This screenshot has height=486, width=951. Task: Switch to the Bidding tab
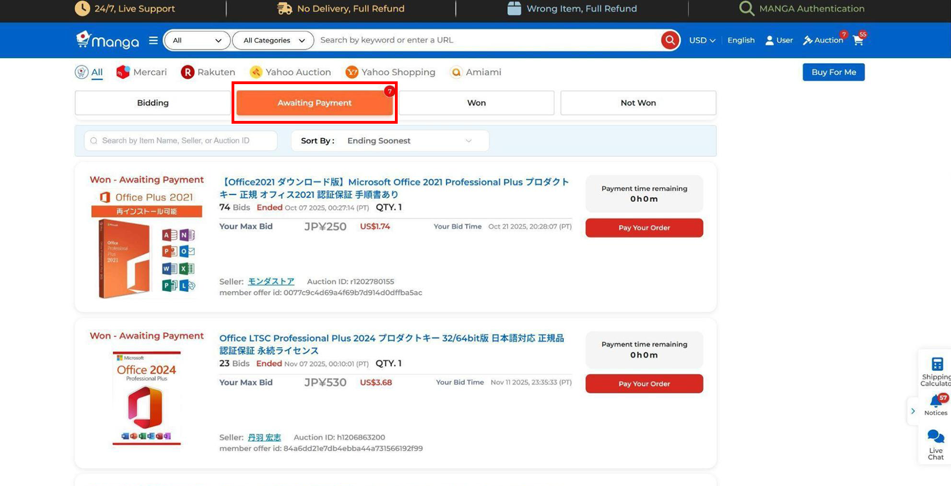click(153, 103)
